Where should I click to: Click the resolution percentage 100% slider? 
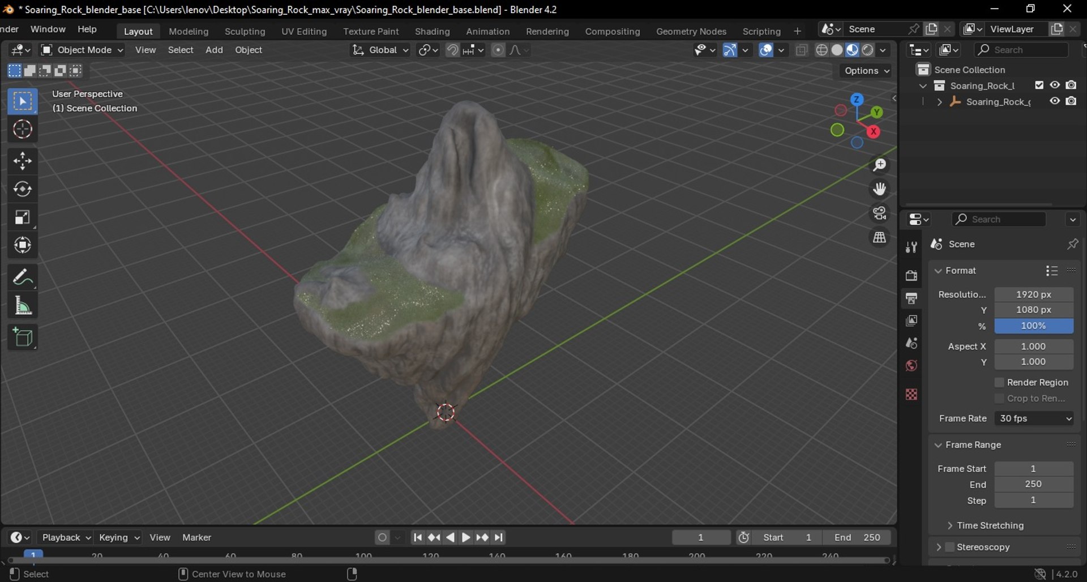[1034, 326]
